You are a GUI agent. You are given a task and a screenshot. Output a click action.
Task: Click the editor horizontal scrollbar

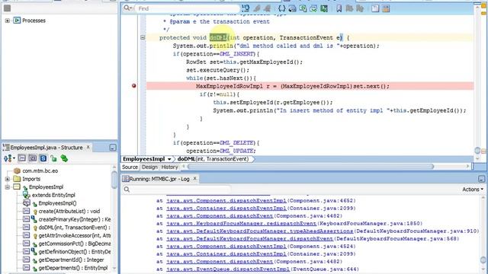pyautogui.click(x=310, y=167)
